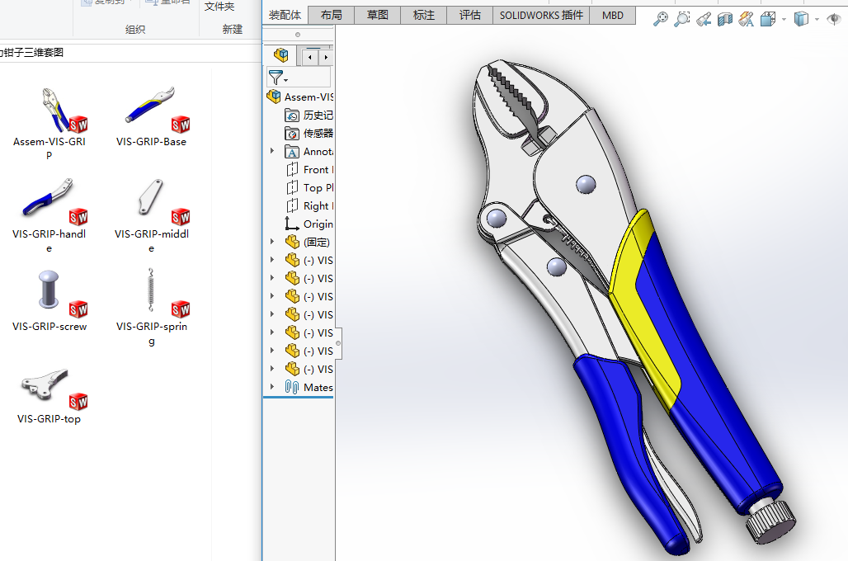Click the 传感器 sensors folder icon
848x561 pixels.
291,133
